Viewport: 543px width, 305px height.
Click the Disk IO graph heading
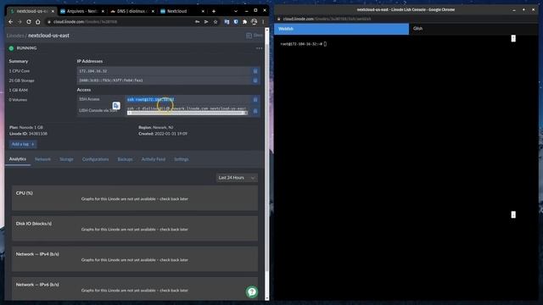[x=34, y=224]
